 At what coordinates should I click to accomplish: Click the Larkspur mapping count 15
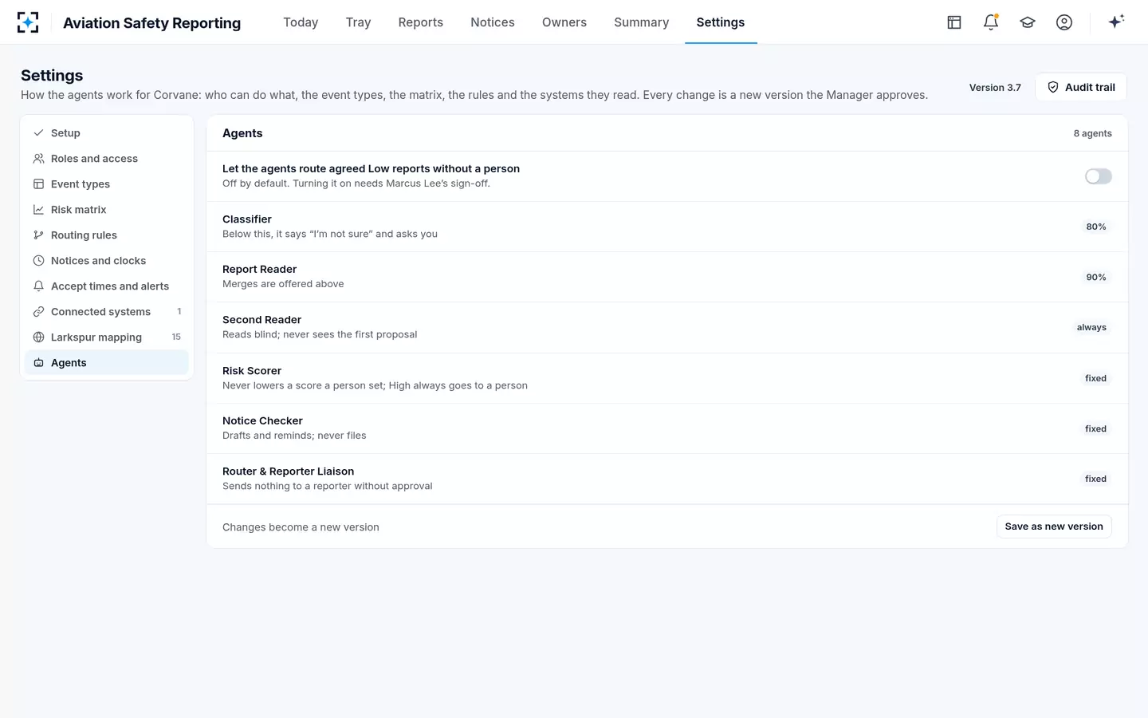176,337
